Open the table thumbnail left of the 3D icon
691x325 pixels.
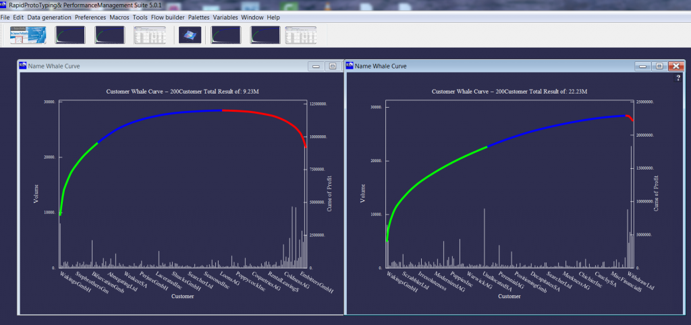point(150,35)
